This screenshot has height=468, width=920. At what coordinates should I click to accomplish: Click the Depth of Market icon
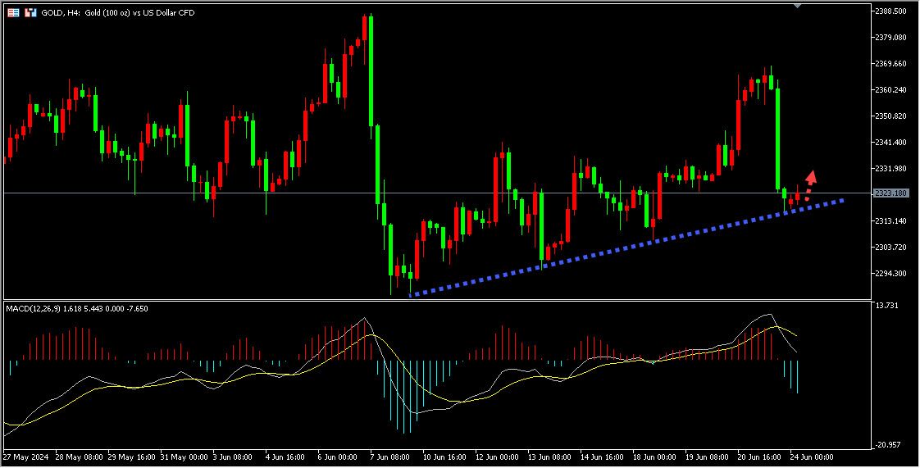coord(30,13)
